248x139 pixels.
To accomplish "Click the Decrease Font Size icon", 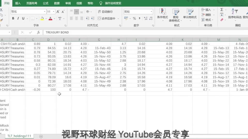I will tap(63, 12).
